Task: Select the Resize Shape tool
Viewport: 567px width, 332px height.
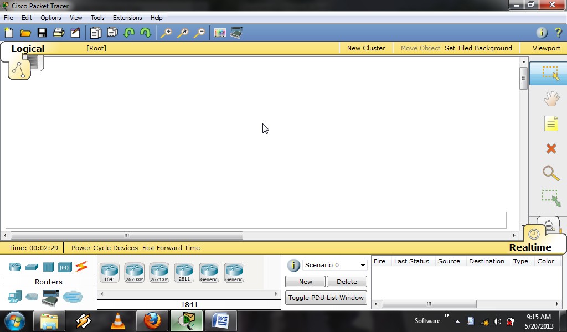Action: point(551,198)
